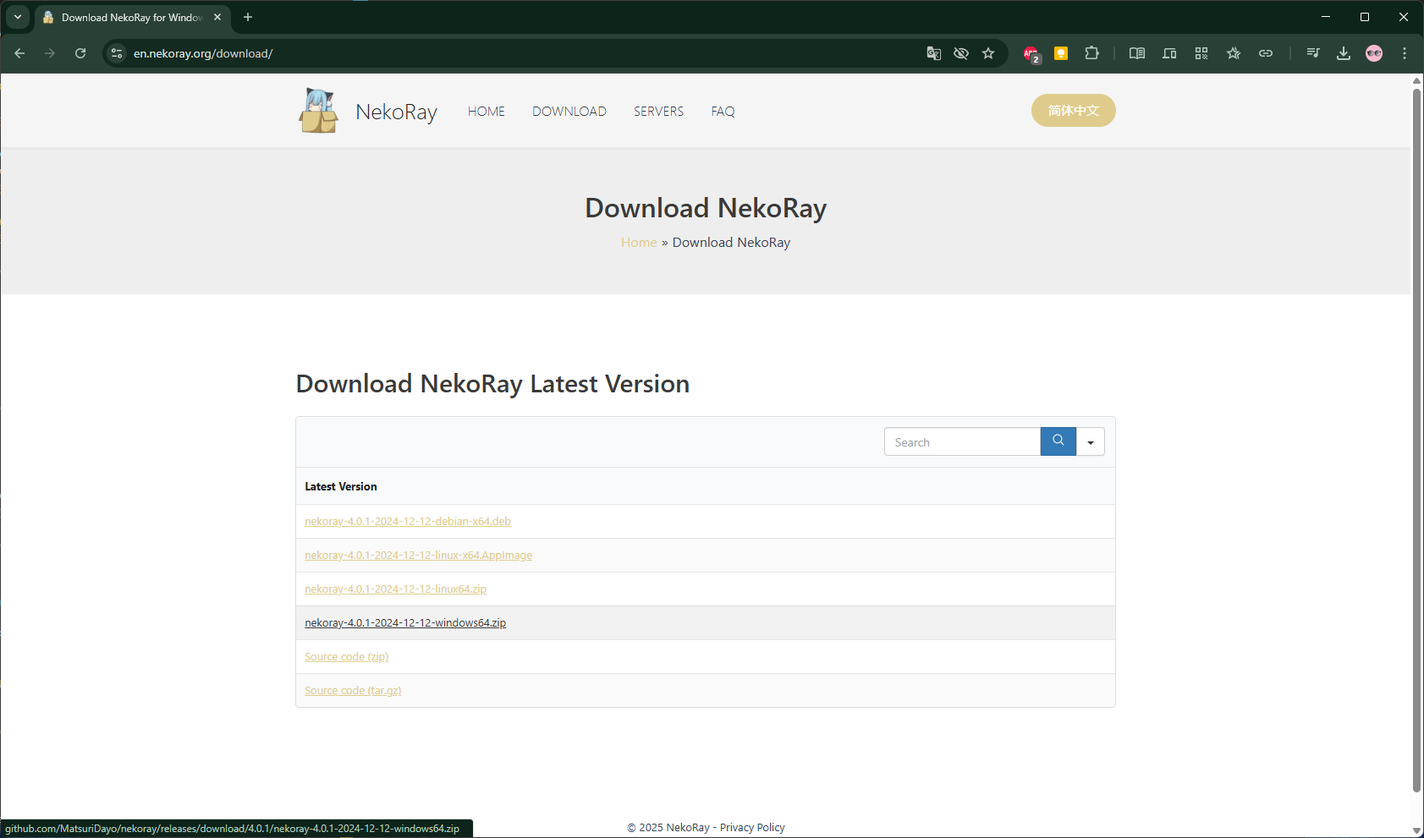Viewport: 1424px width, 838px height.
Task: Download nekoray debian-x64.deb file
Action: 408,522
